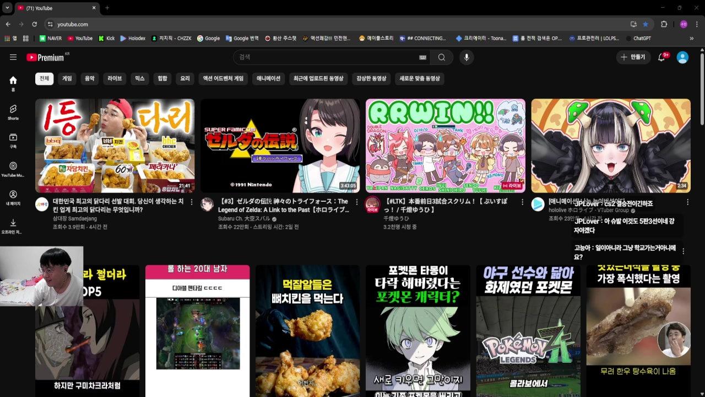Screen dimensions: 705x397
Task: Open offline downloads in sidebar
Action: (x=13, y=226)
